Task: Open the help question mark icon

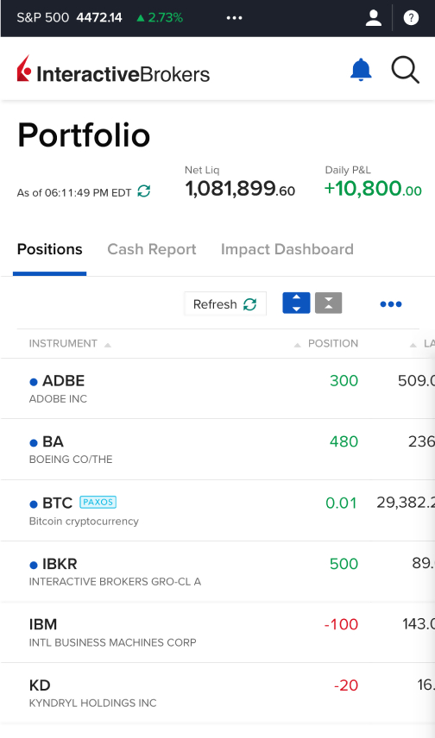Action: [411, 18]
